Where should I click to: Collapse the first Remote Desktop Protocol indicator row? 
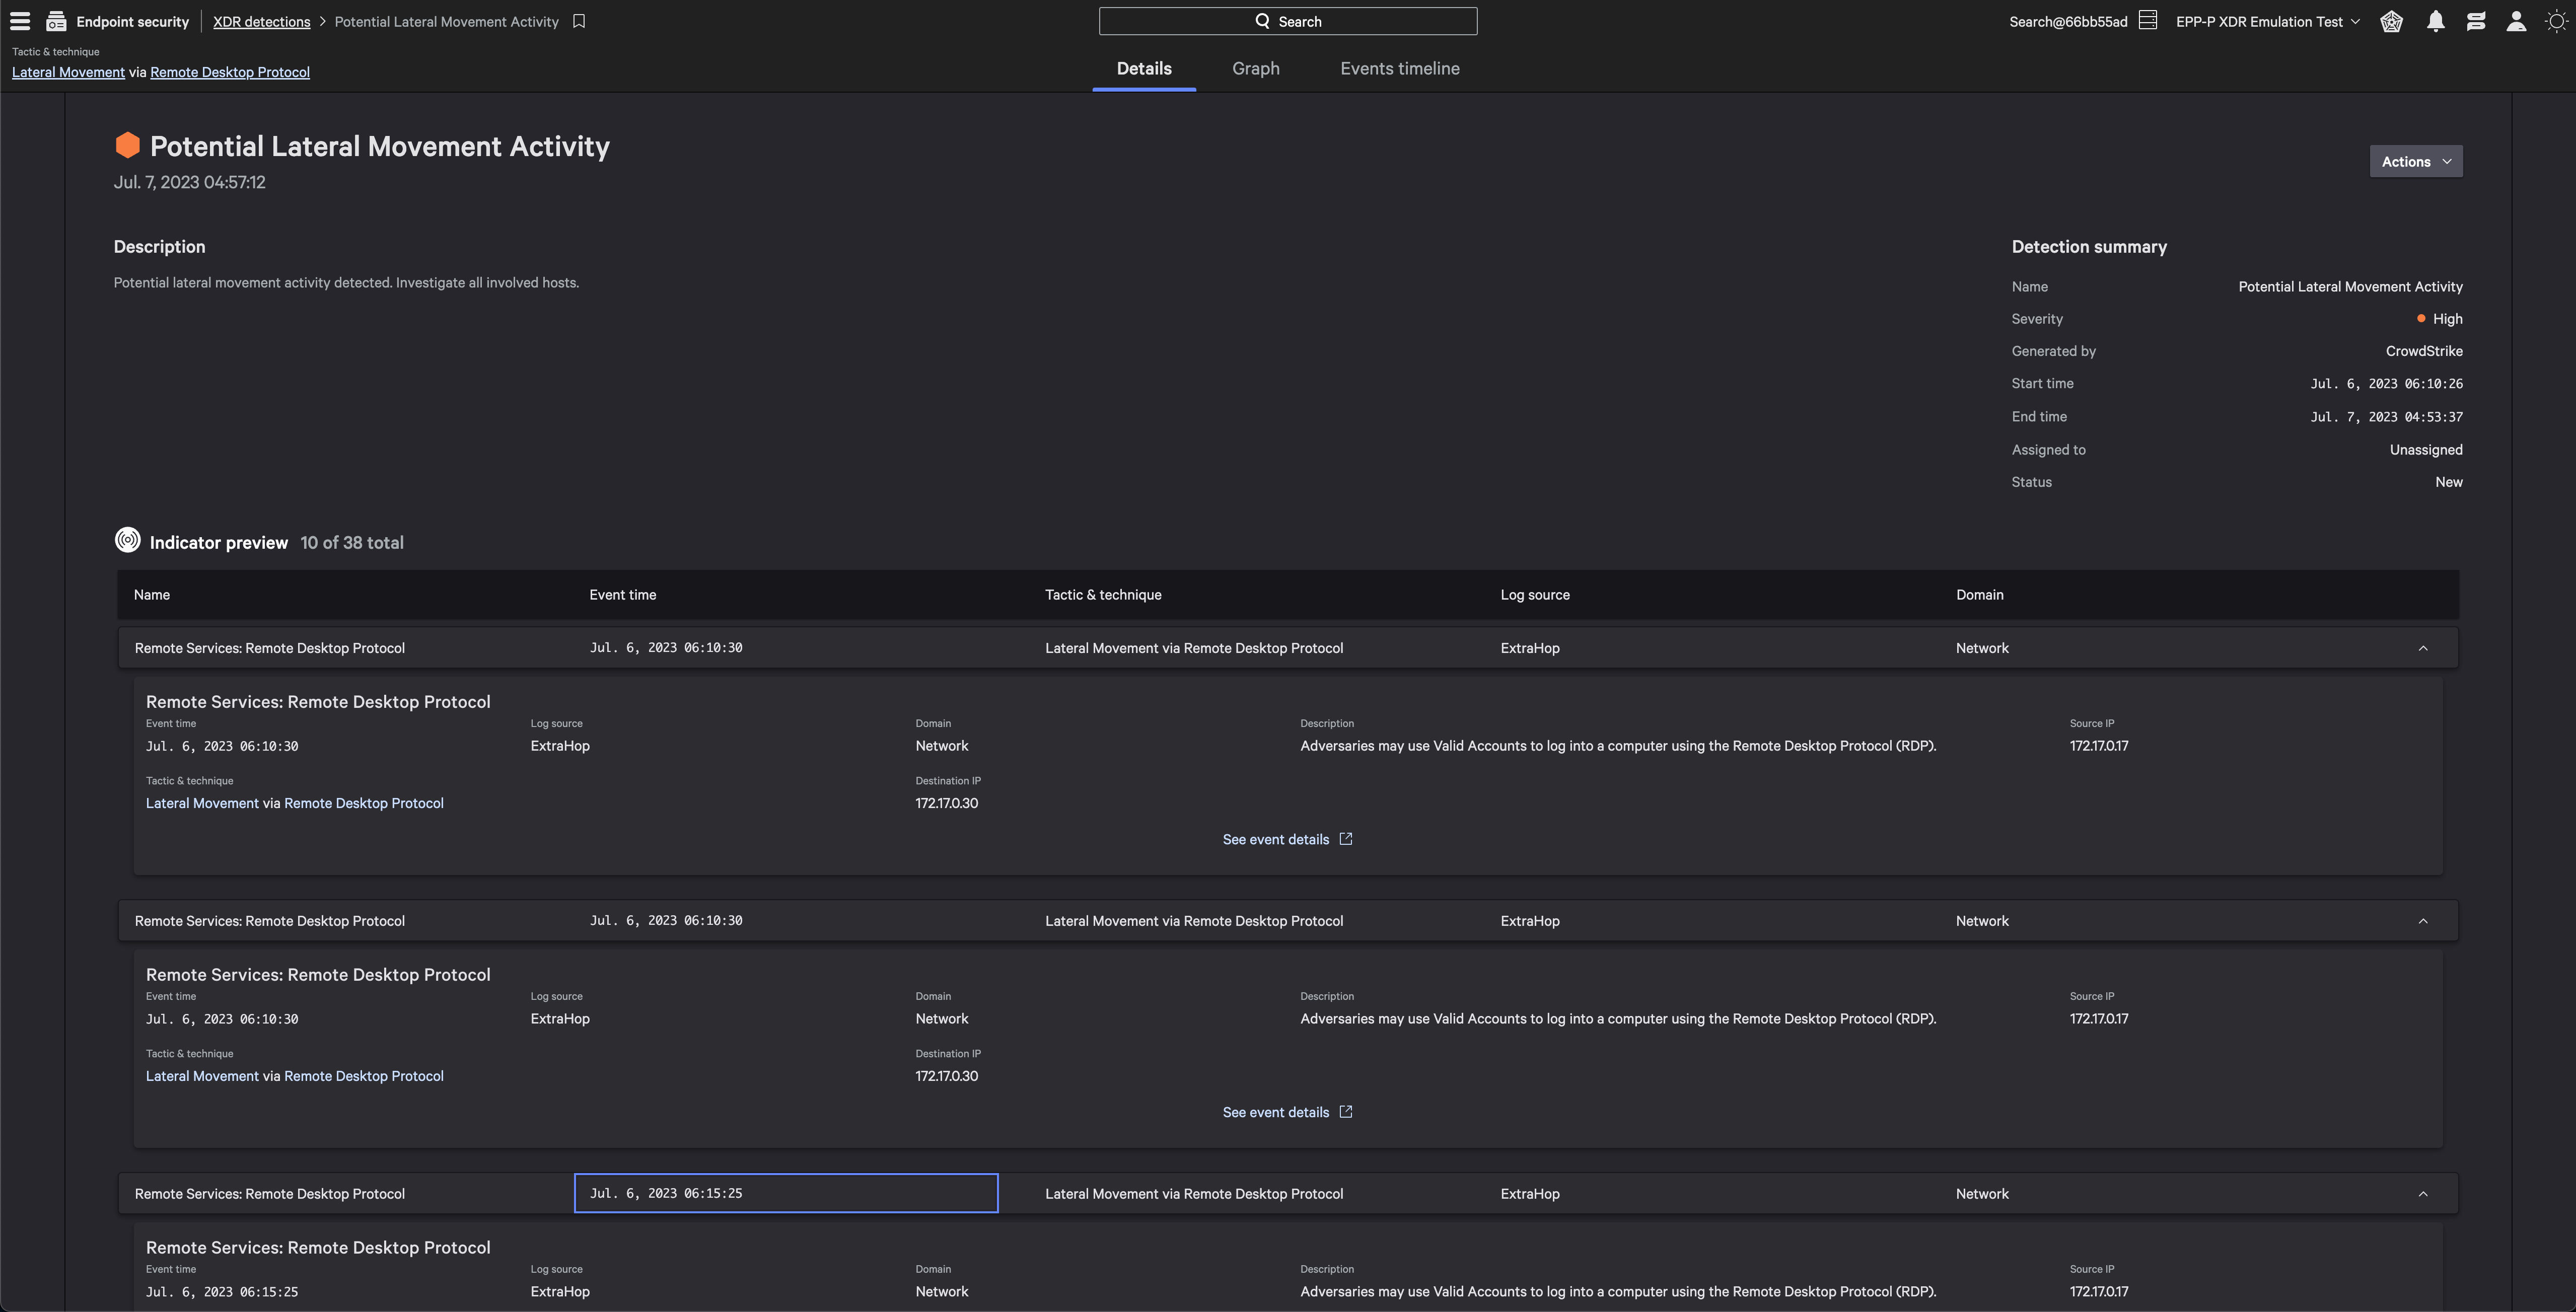click(2423, 648)
